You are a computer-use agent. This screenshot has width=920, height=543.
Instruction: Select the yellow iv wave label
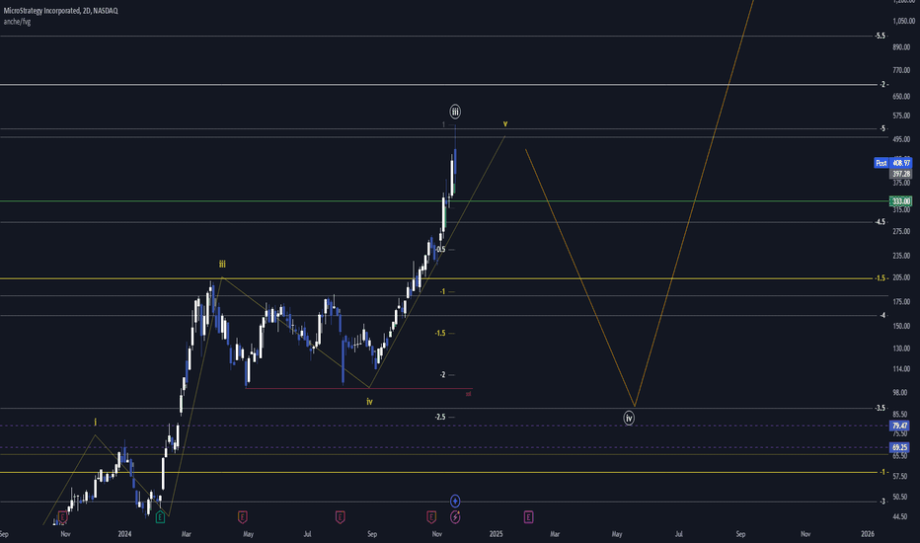click(369, 402)
